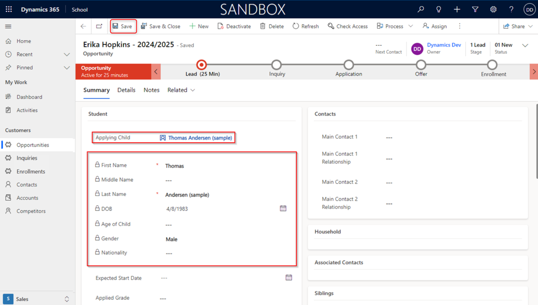Click the open in new window icon
Image resolution: width=538 pixels, height=305 pixels.
(99, 26)
